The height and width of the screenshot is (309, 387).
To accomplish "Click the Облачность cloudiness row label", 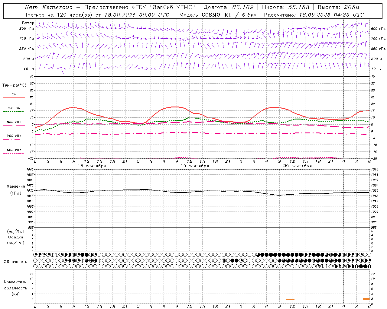I will tap(15, 262).
